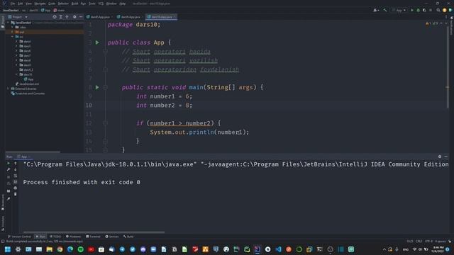Open Terminal tool window
Screen dimensions: 454x255
click(93, 237)
